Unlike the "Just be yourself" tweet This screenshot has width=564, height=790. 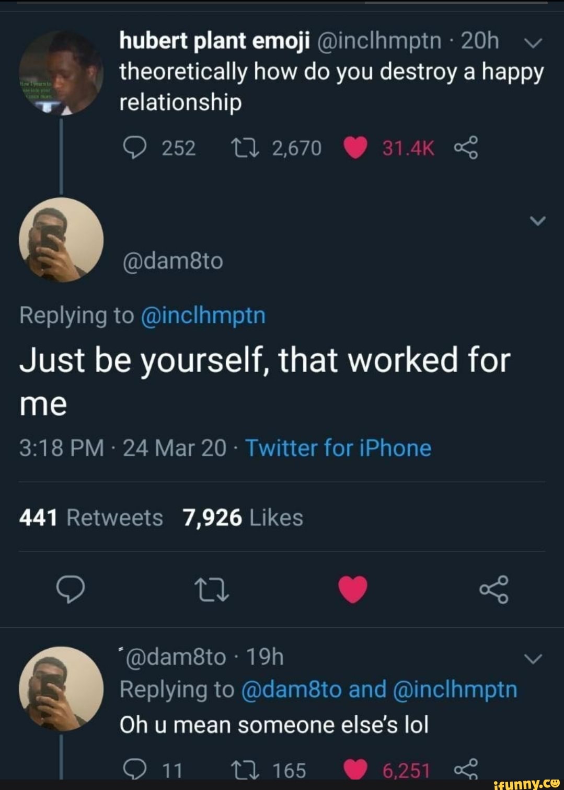pos(353,589)
